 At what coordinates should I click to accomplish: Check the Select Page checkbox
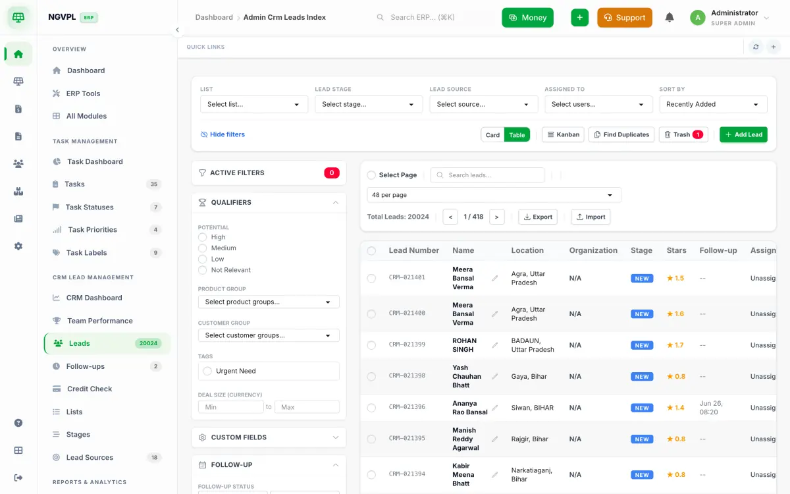click(x=371, y=175)
